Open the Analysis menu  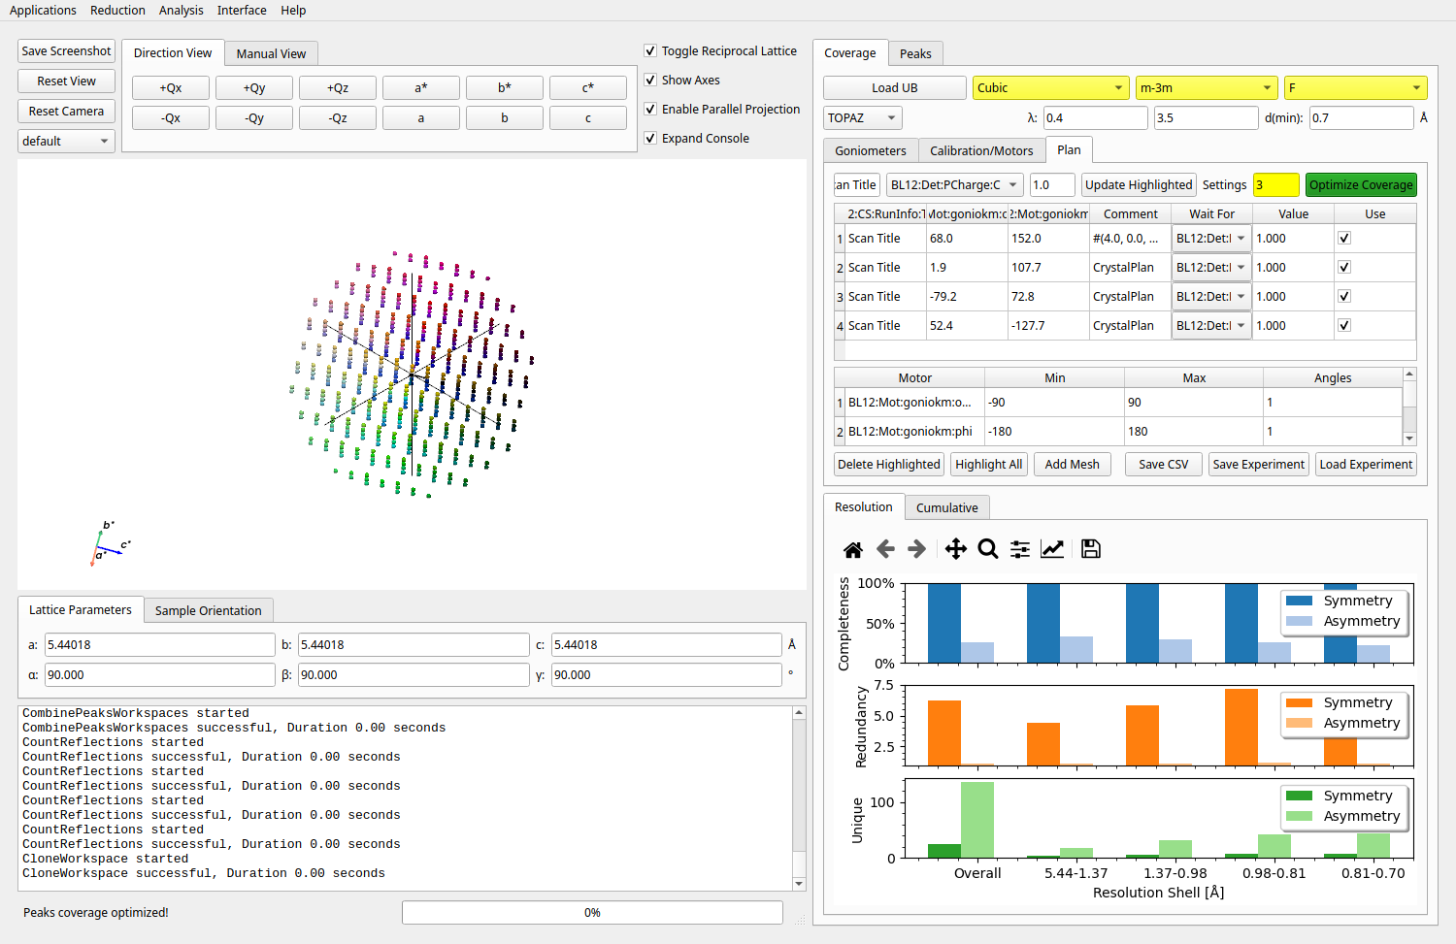pyautogui.click(x=182, y=10)
